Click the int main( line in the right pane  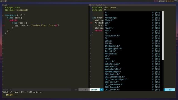pos(98,18)
